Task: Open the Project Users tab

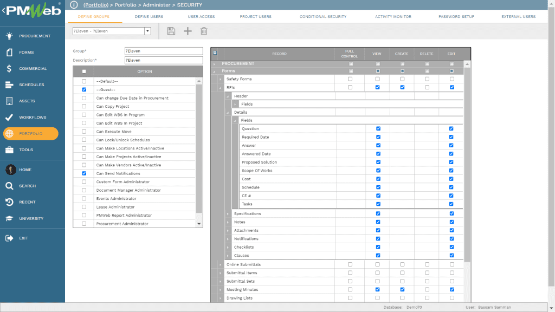Action: click(x=256, y=17)
